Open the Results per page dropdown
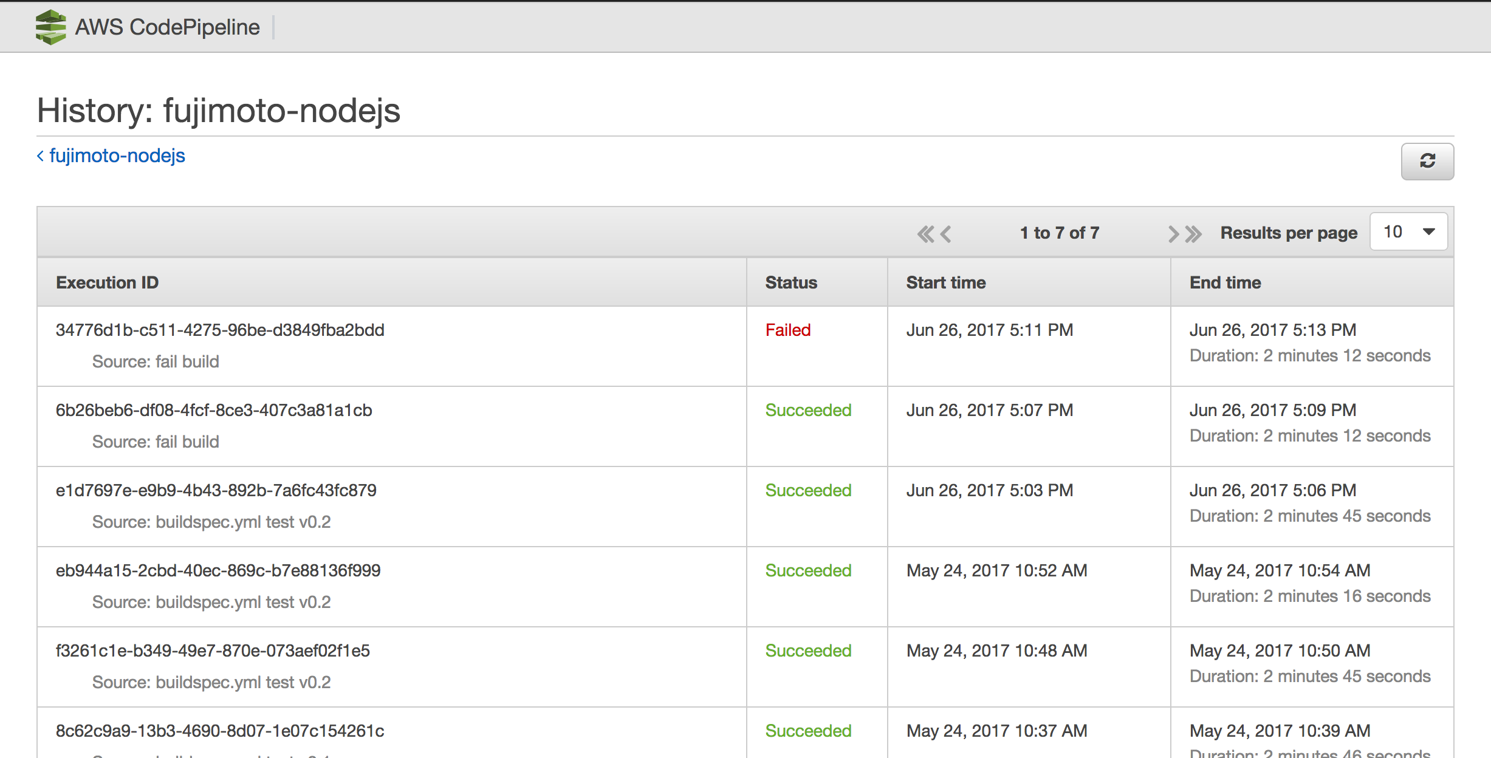Viewport: 1491px width, 758px height. coord(1408,231)
